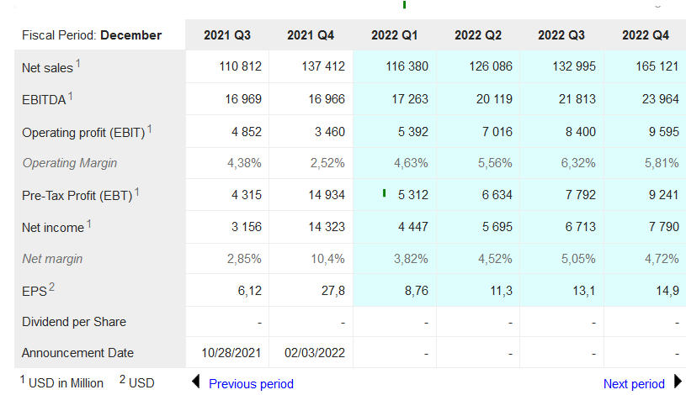Select the 2022 Q1 column header

pos(395,35)
